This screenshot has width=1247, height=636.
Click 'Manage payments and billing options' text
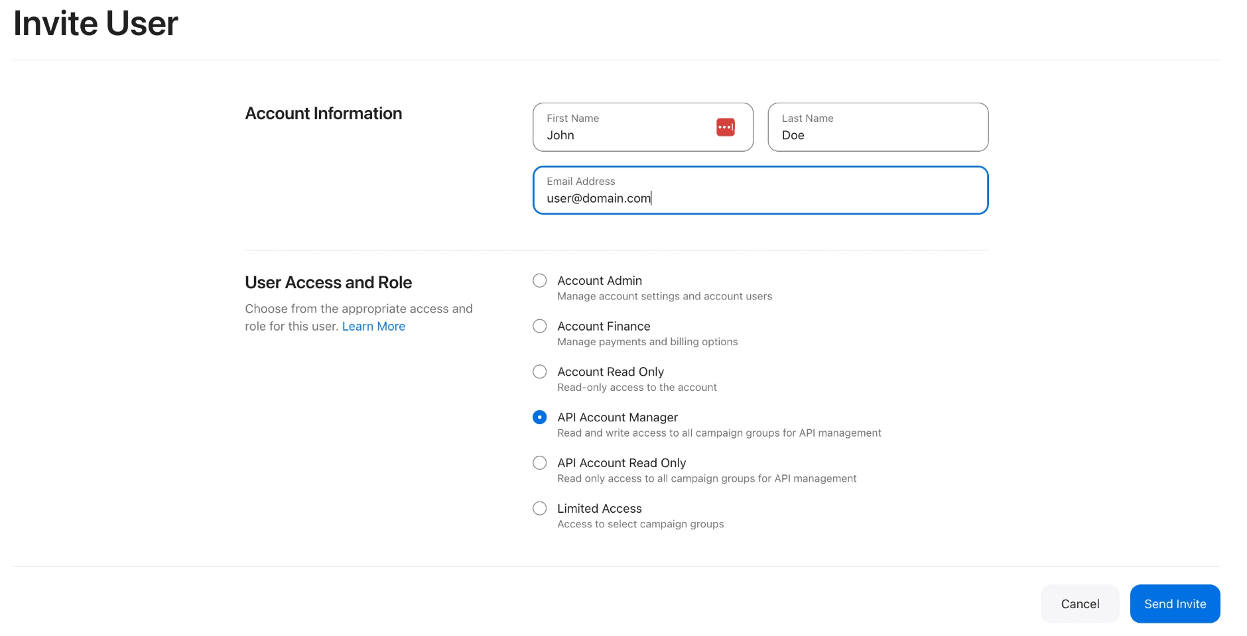[647, 342]
